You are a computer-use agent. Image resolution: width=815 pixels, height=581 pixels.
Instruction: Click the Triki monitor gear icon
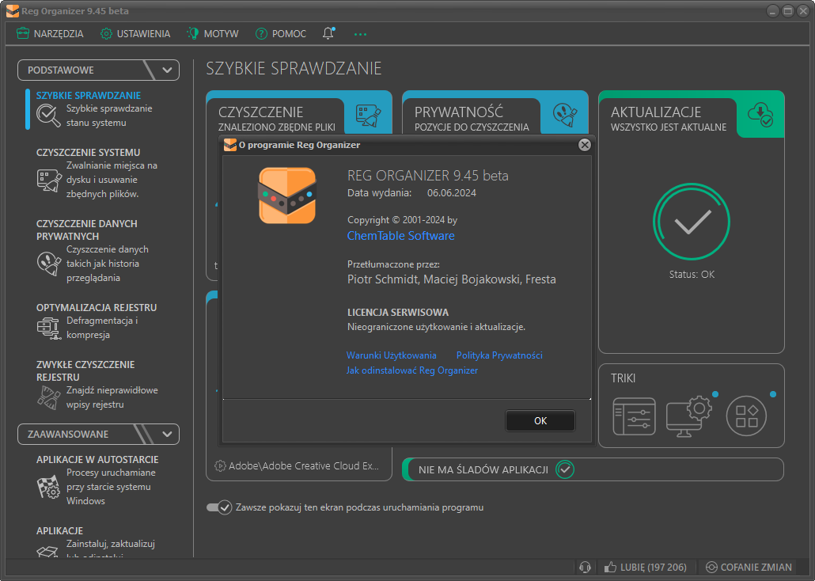coord(688,416)
